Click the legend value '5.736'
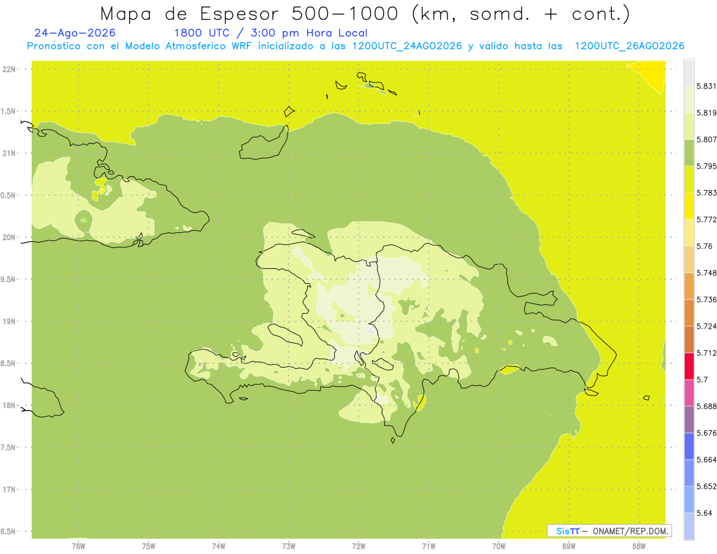The height and width of the screenshot is (554, 717). coord(706,299)
